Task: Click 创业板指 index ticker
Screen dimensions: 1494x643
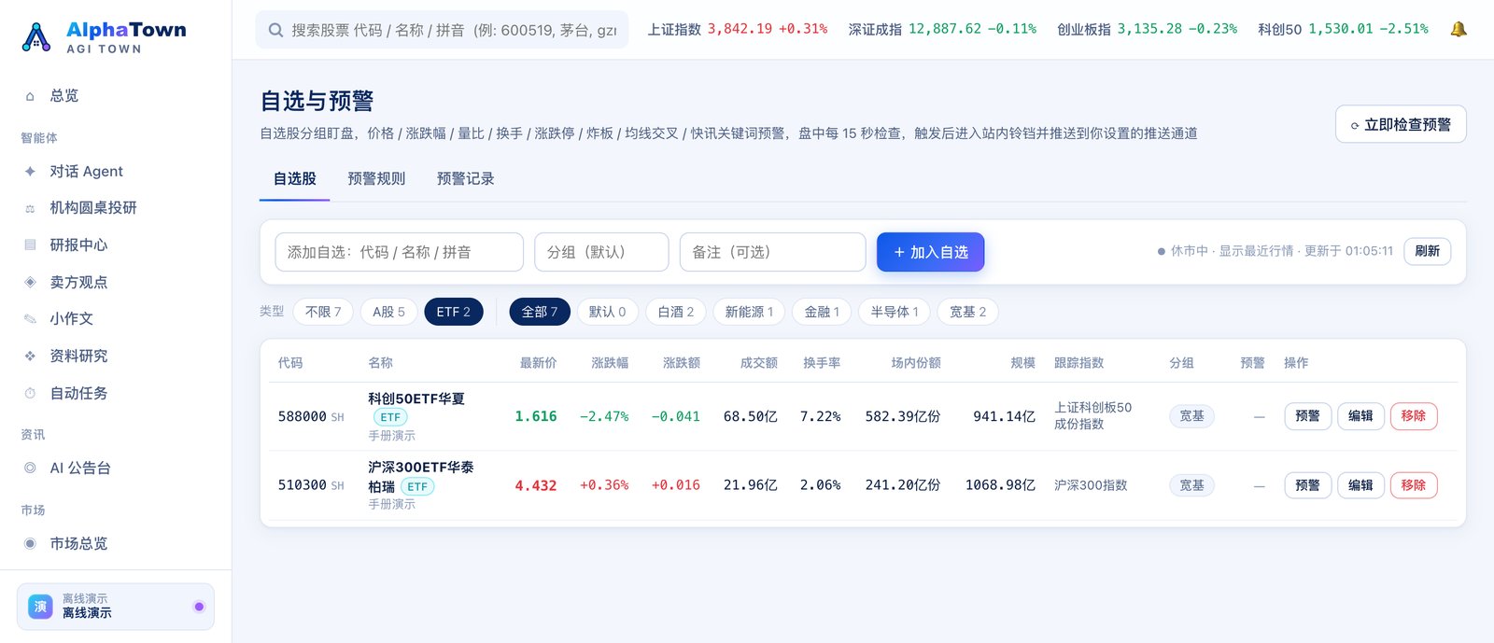Action: tap(1147, 29)
